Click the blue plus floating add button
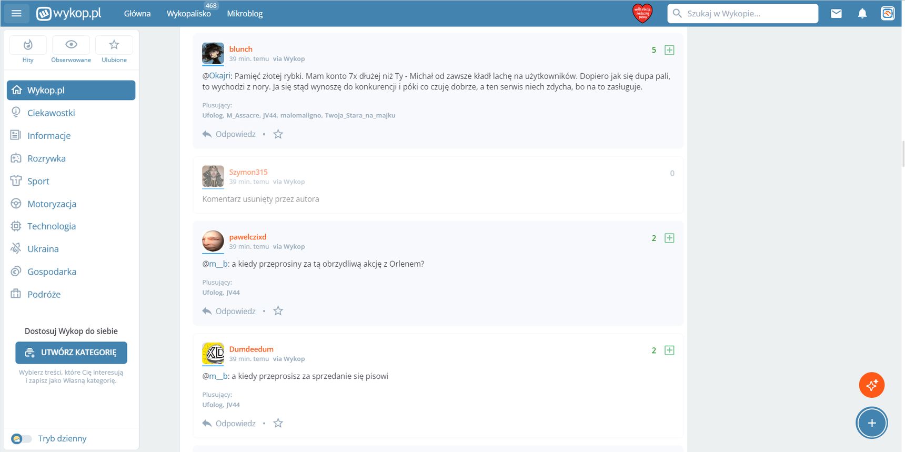 871,423
